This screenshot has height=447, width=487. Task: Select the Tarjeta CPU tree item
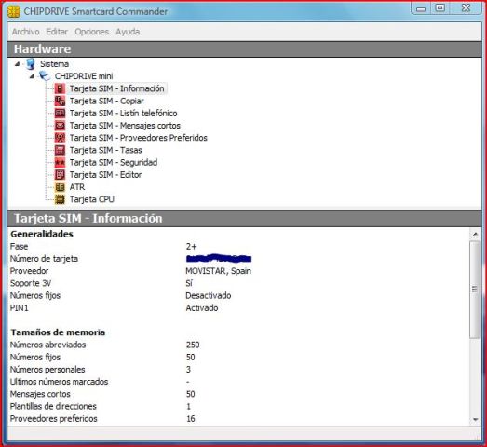click(x=91, y=199)
